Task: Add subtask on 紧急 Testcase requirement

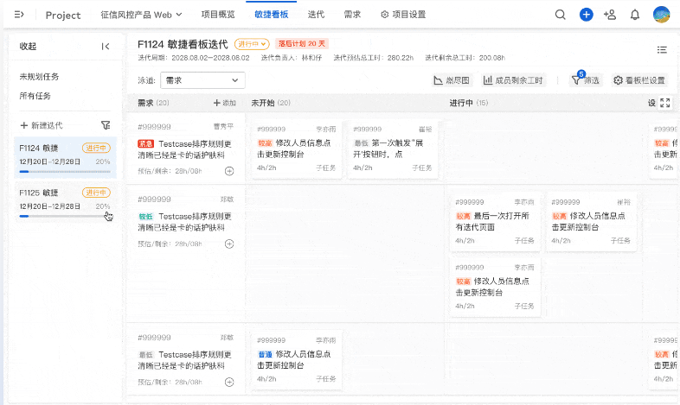Action: point(229,171)
